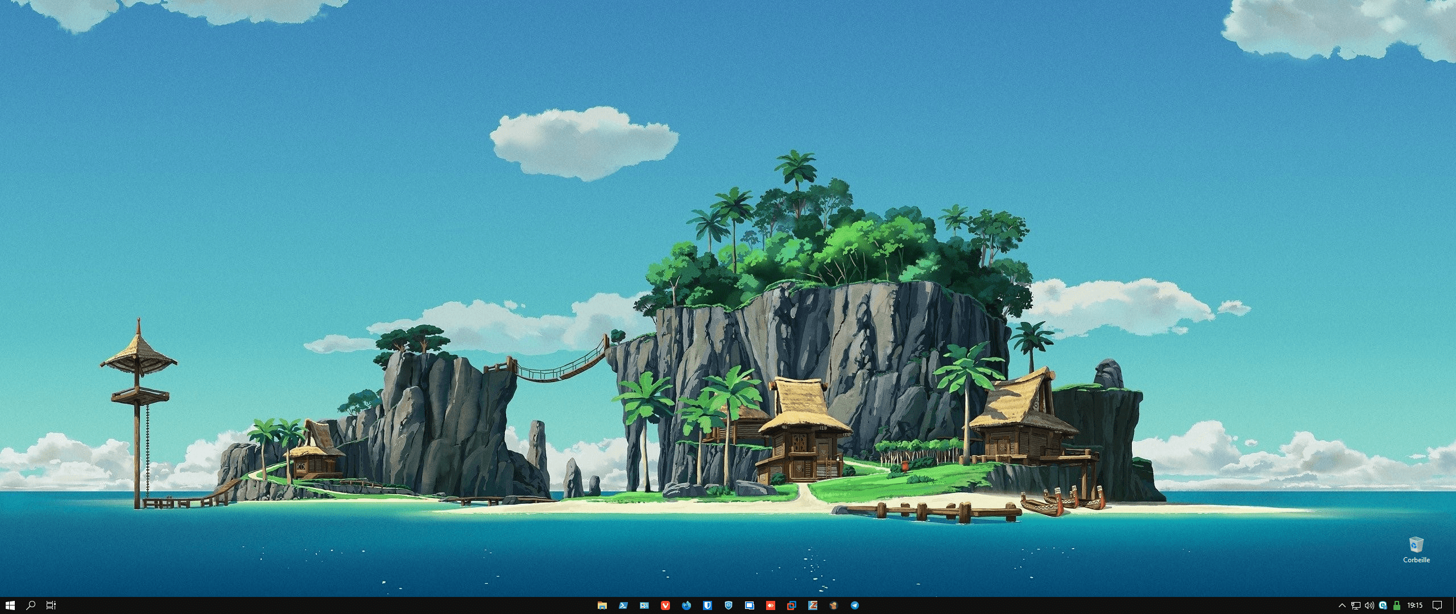This screenshot has width=1456, height=614.
Task: Launch FileZilla from the taskbar
Action: tap(812, 605)
